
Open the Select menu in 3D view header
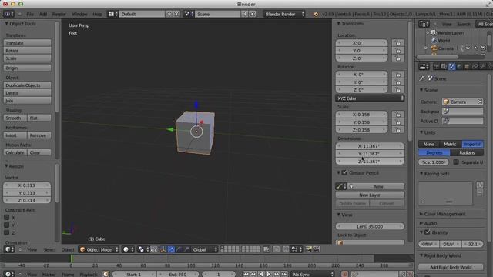pos(49,249)
